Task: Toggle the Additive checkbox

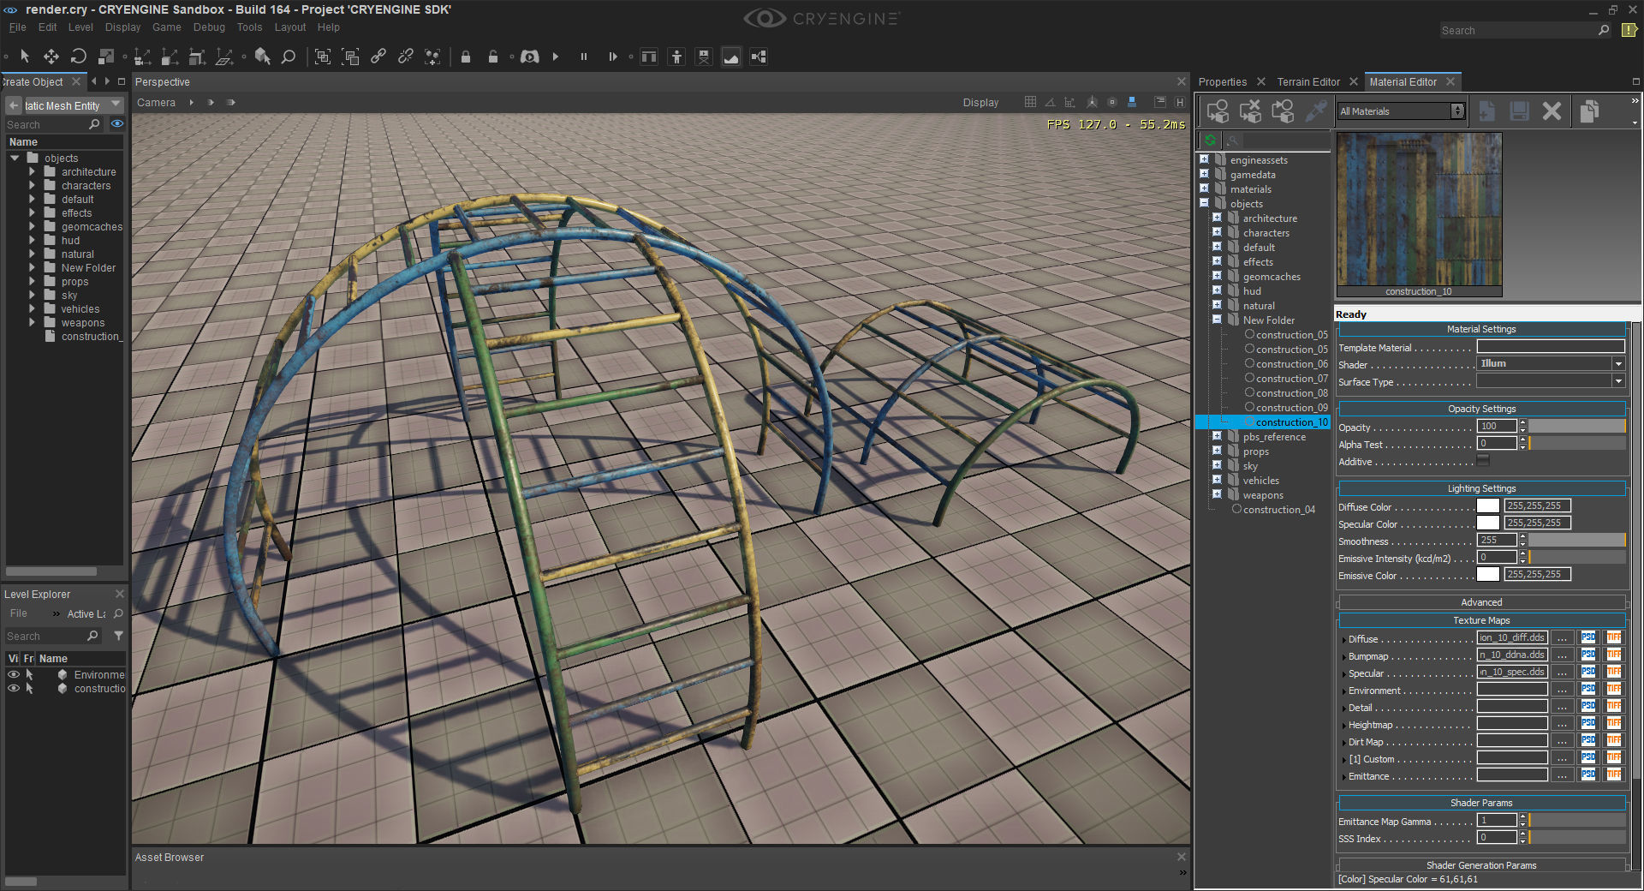Action: tap(1483, 461)
